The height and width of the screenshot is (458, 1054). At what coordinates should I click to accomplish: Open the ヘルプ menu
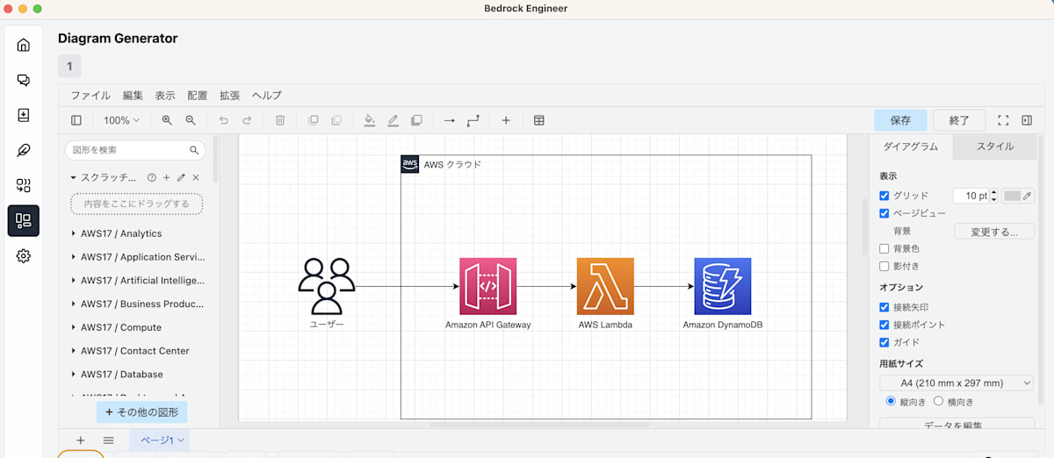(x=267, y=96)
